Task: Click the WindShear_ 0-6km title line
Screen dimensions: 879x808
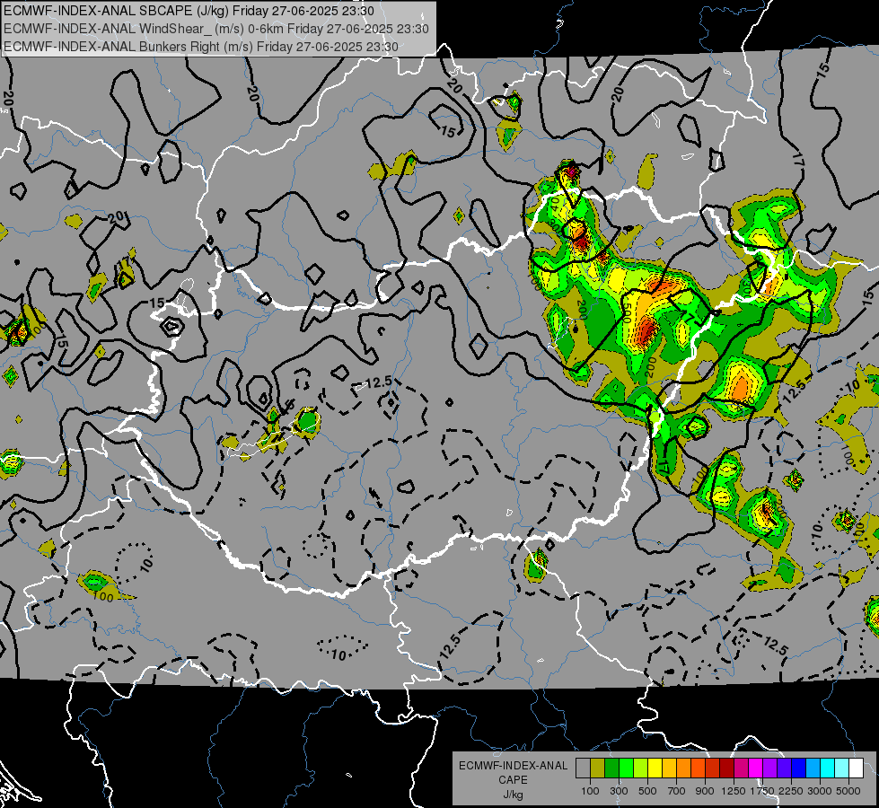Action: tap(216, 29)
